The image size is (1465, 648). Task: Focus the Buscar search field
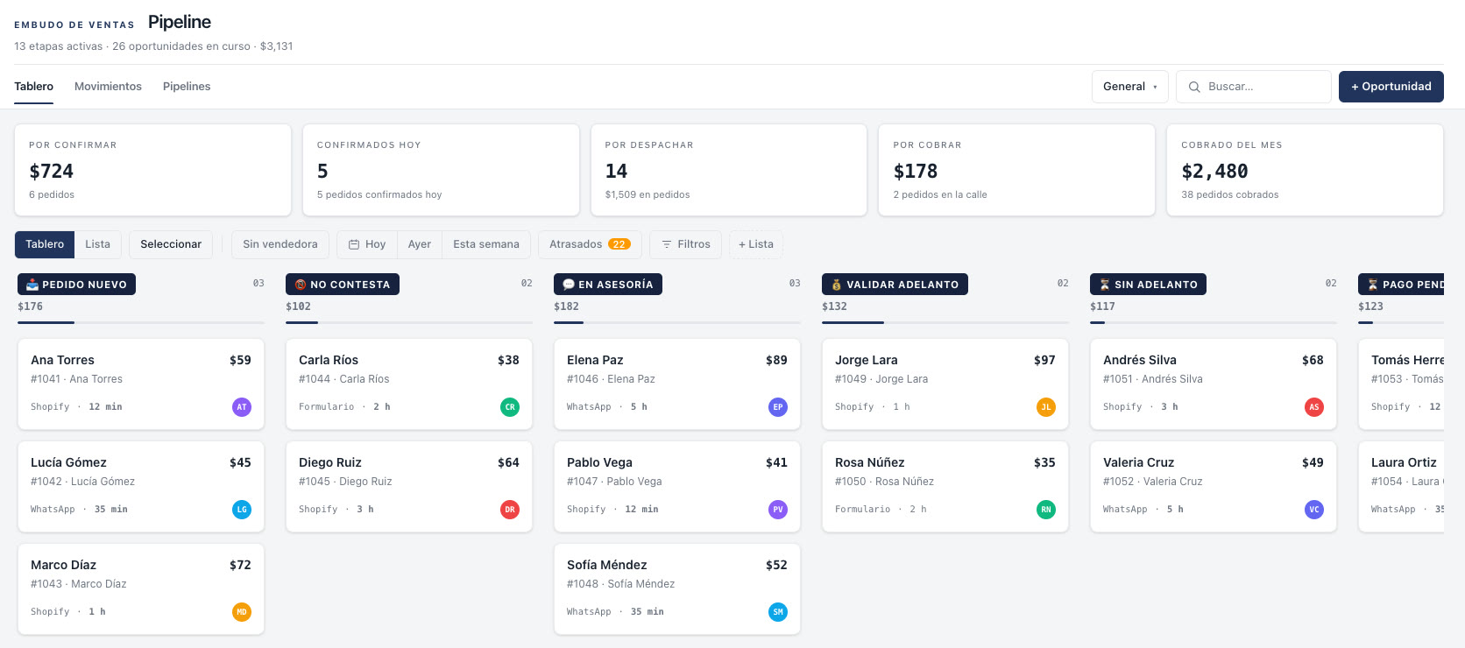coord(1254,87)
